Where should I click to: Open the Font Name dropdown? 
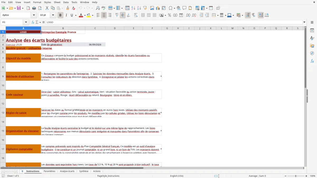point(34,15)
